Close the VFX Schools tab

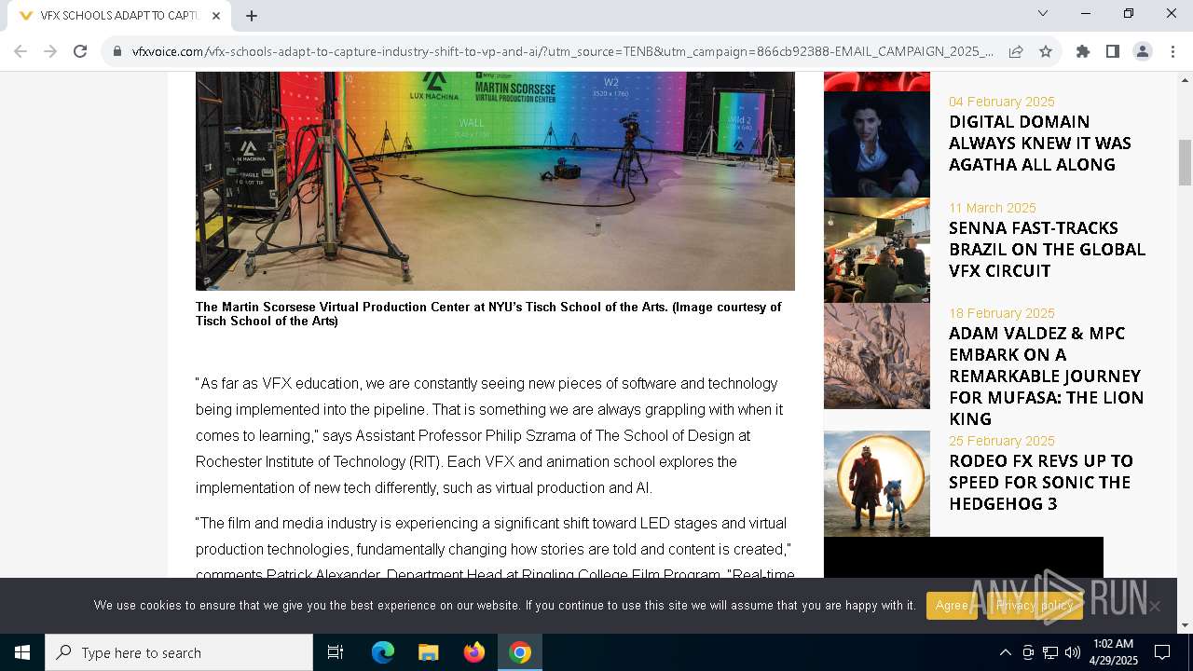(216, 16)
